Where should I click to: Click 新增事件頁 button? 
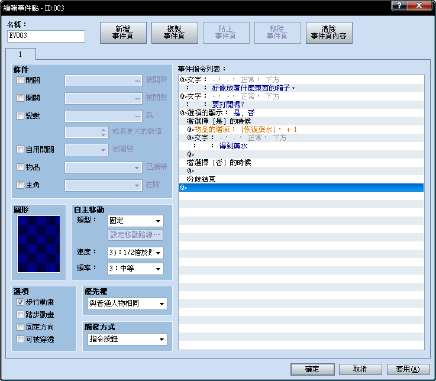tap(123, 33)
